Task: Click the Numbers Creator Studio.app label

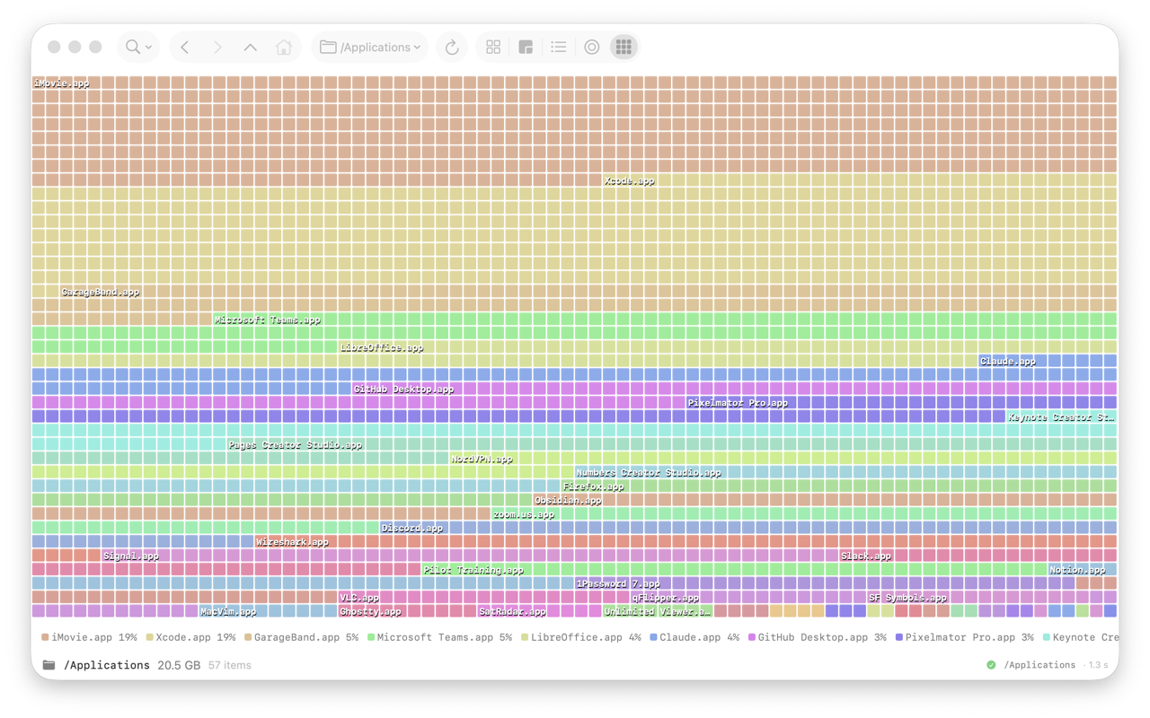Action: click(649, 473)
